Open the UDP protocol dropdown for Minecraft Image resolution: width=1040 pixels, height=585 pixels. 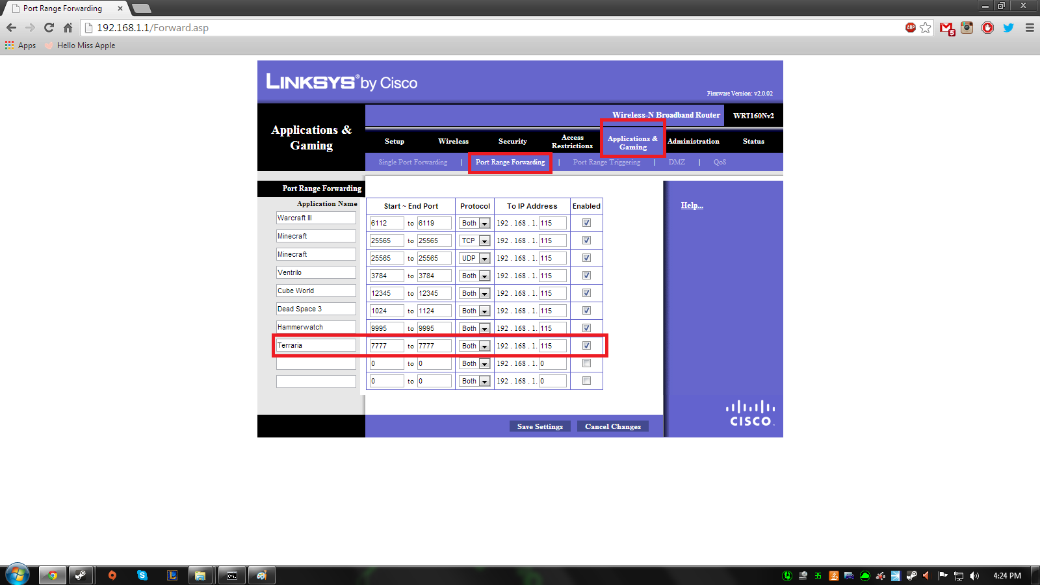[x=475, y=258]
